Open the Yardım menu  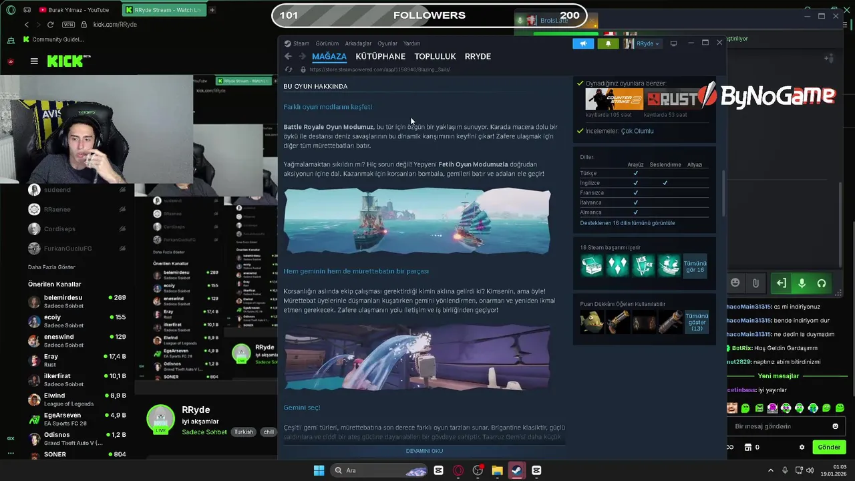click(412, 43)
